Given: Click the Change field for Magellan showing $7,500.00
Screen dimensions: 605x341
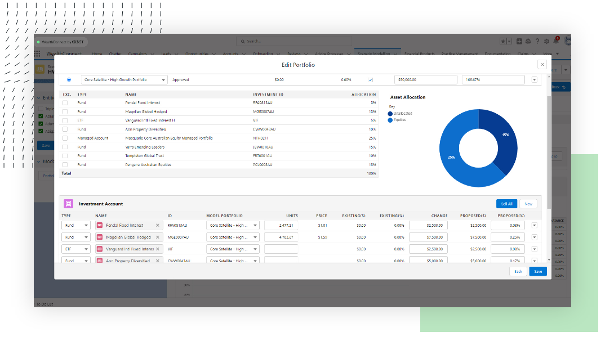Looking at the screenshot, I should [x=428, y=237].
